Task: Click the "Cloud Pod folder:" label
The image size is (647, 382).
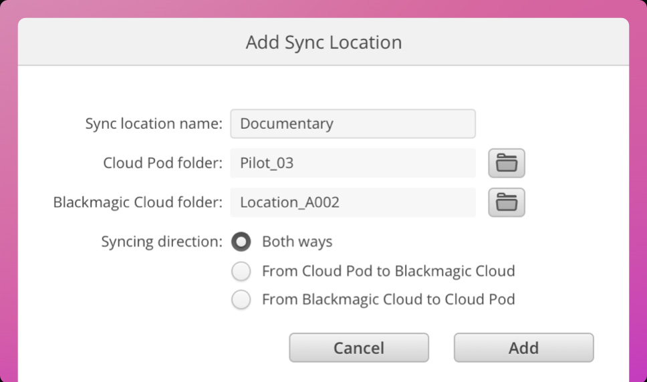Action: point(162,163)
